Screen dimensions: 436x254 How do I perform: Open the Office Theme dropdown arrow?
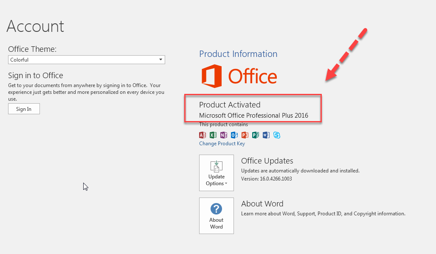point(161,60)
